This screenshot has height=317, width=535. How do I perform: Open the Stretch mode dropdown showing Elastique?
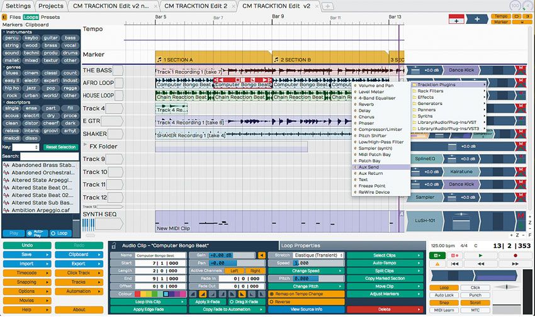click(x=318, y=255)
